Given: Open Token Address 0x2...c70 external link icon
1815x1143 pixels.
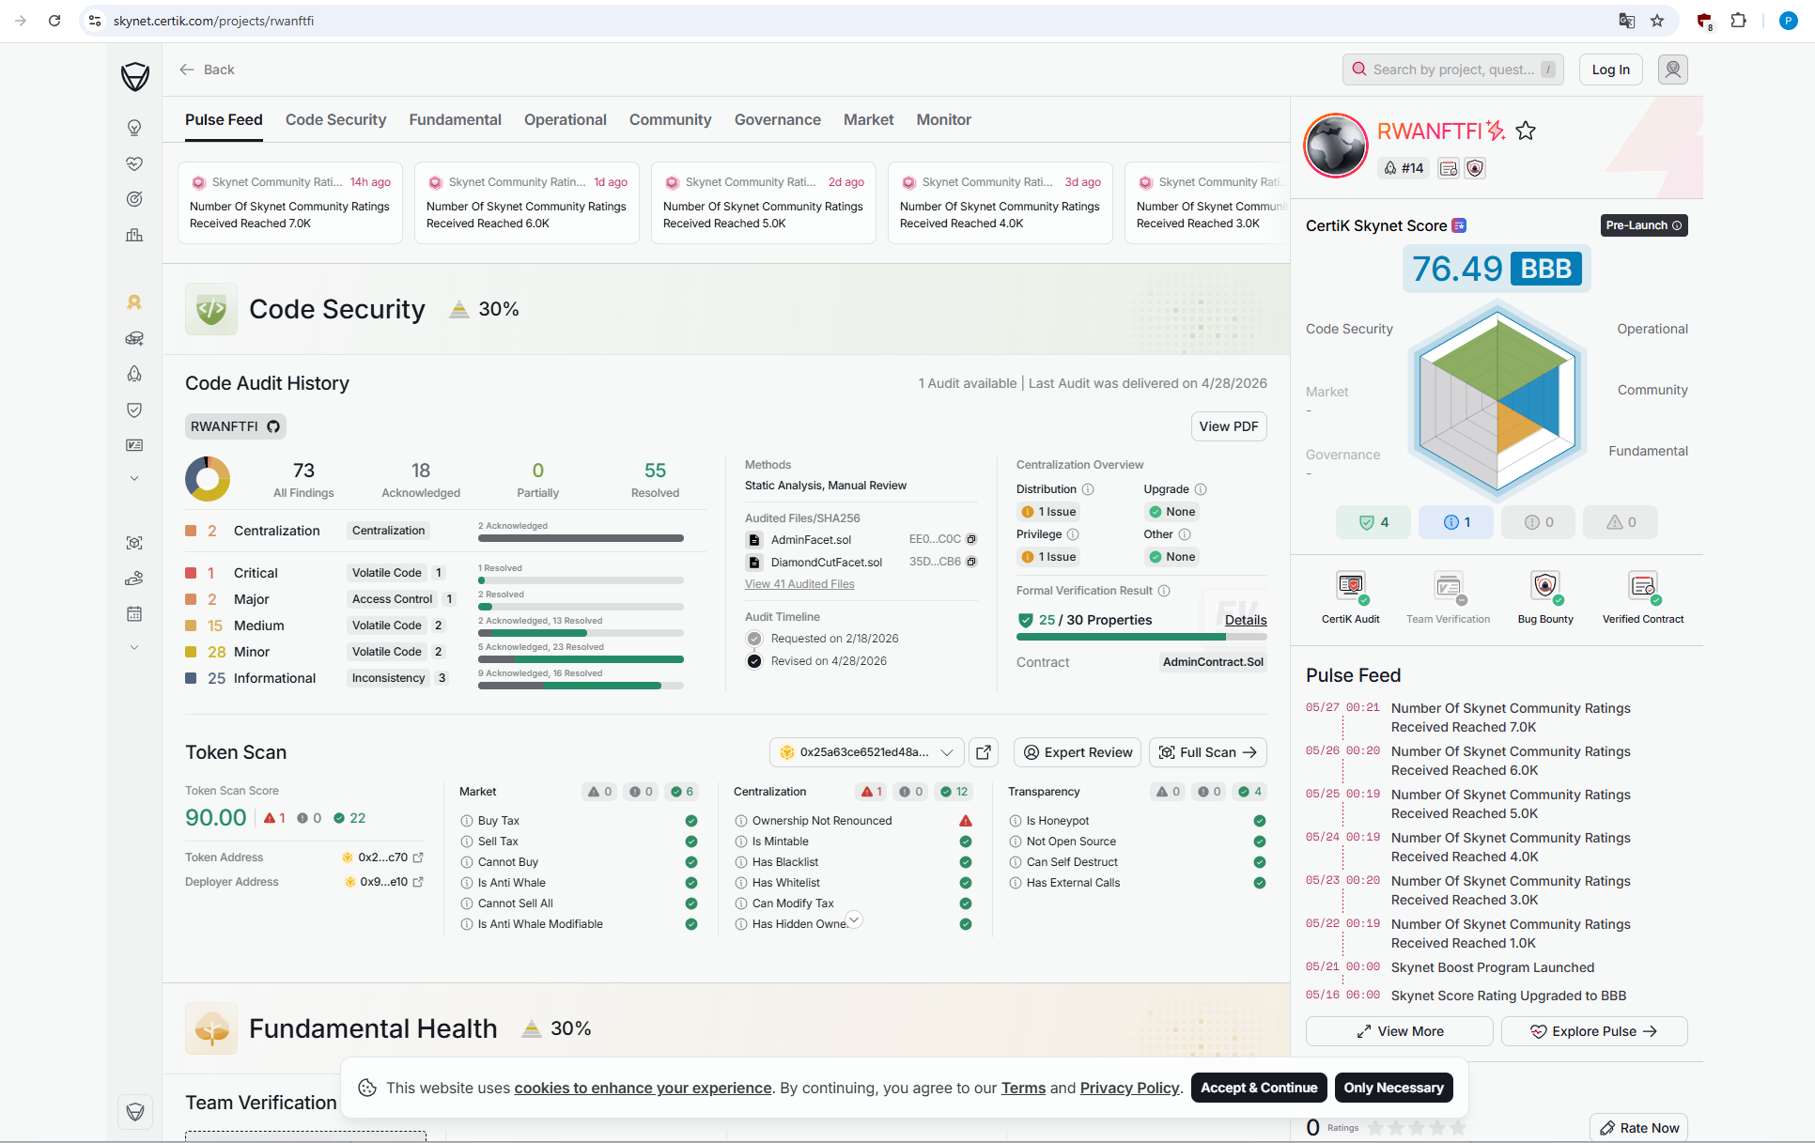Looking at the screenshot, I should (x=418, y=857).
